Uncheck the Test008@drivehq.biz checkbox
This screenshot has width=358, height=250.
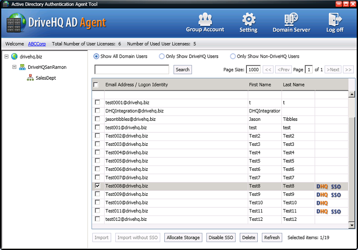[x=98, y=186]
